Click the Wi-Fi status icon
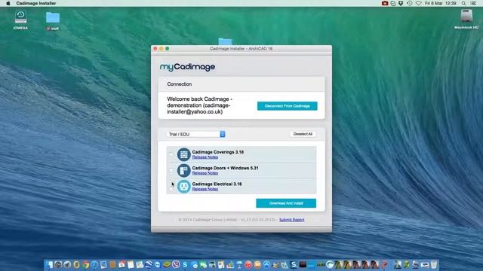The image size is (483, 271). tap(418, 3)
